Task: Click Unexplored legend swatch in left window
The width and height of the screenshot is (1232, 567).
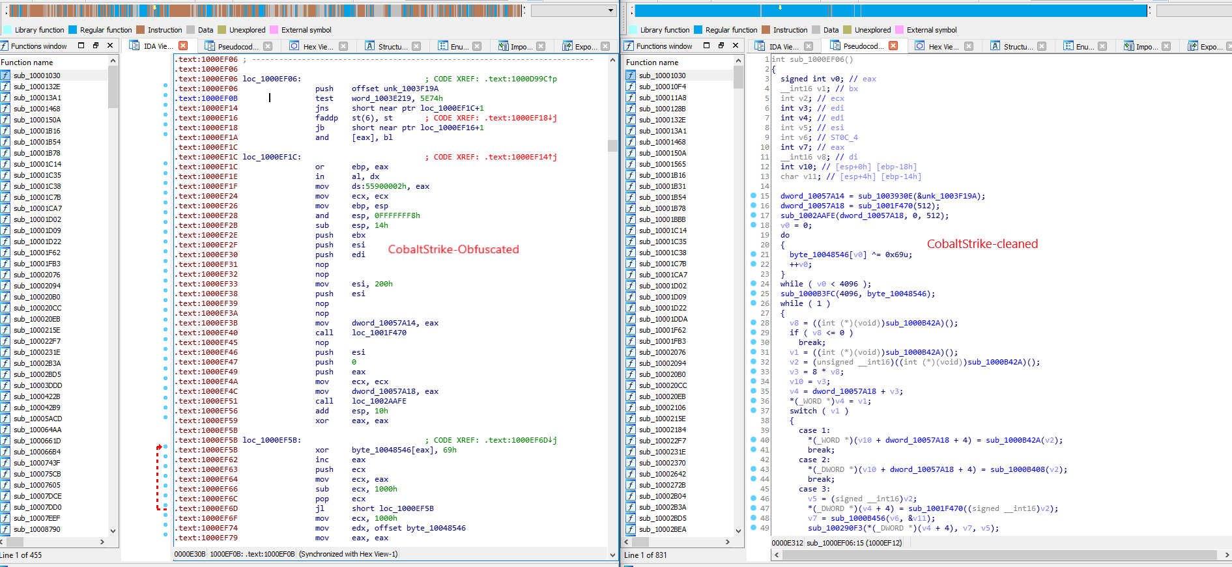Action: (222, 29)
